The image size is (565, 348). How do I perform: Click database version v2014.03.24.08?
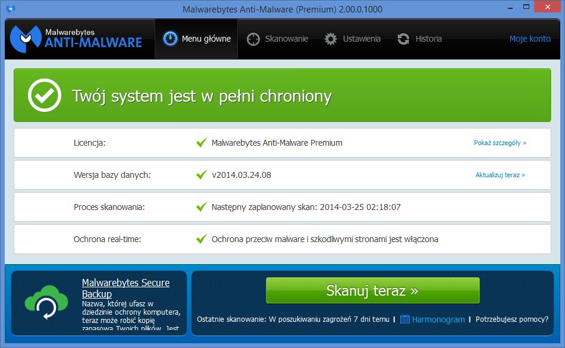241,175
